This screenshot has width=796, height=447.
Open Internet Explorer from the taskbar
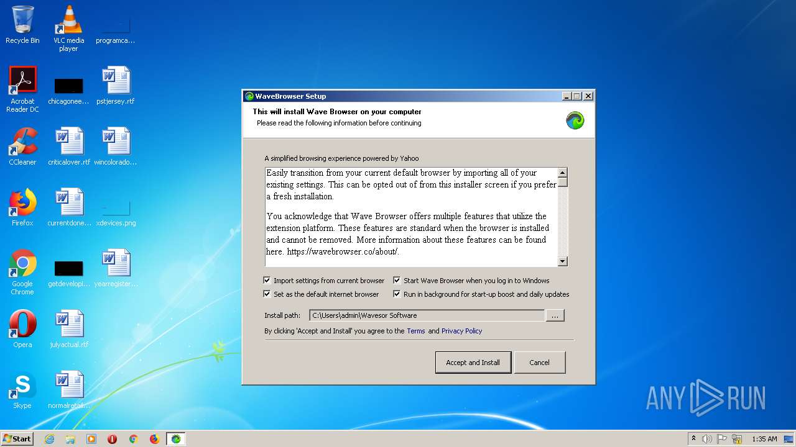[49, 439]
